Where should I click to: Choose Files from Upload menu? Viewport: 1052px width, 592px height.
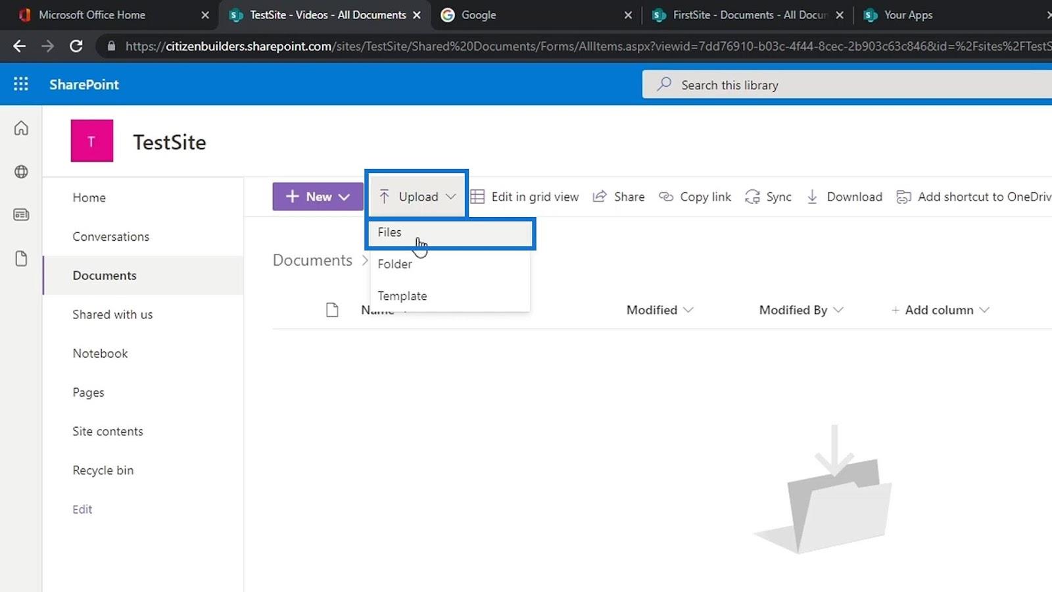coord(450,232)
